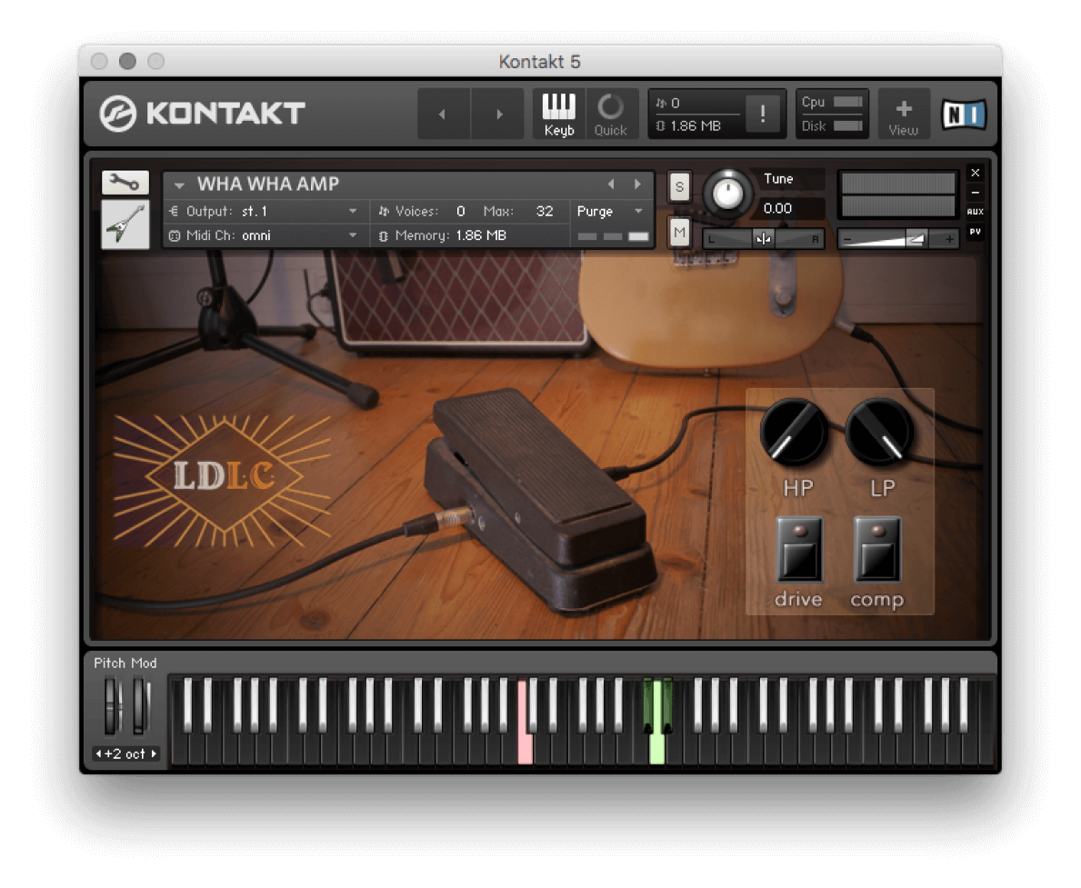Image resolution: width=1081 pixels, height=888 pixels.
Task: Click the Disk meter display
Action: point(831,126)
